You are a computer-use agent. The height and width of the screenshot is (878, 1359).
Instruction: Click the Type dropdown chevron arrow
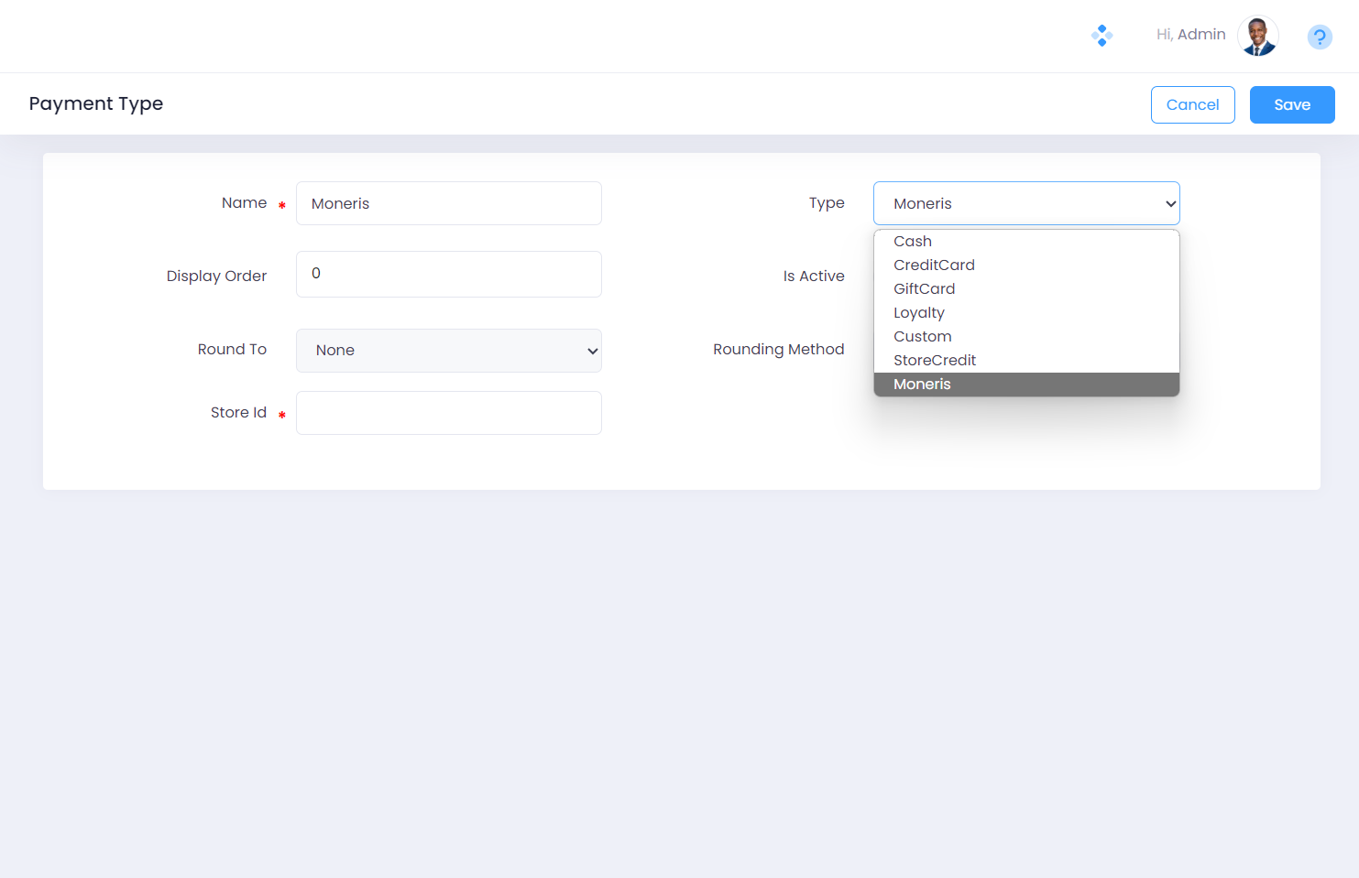point(1170,204)
